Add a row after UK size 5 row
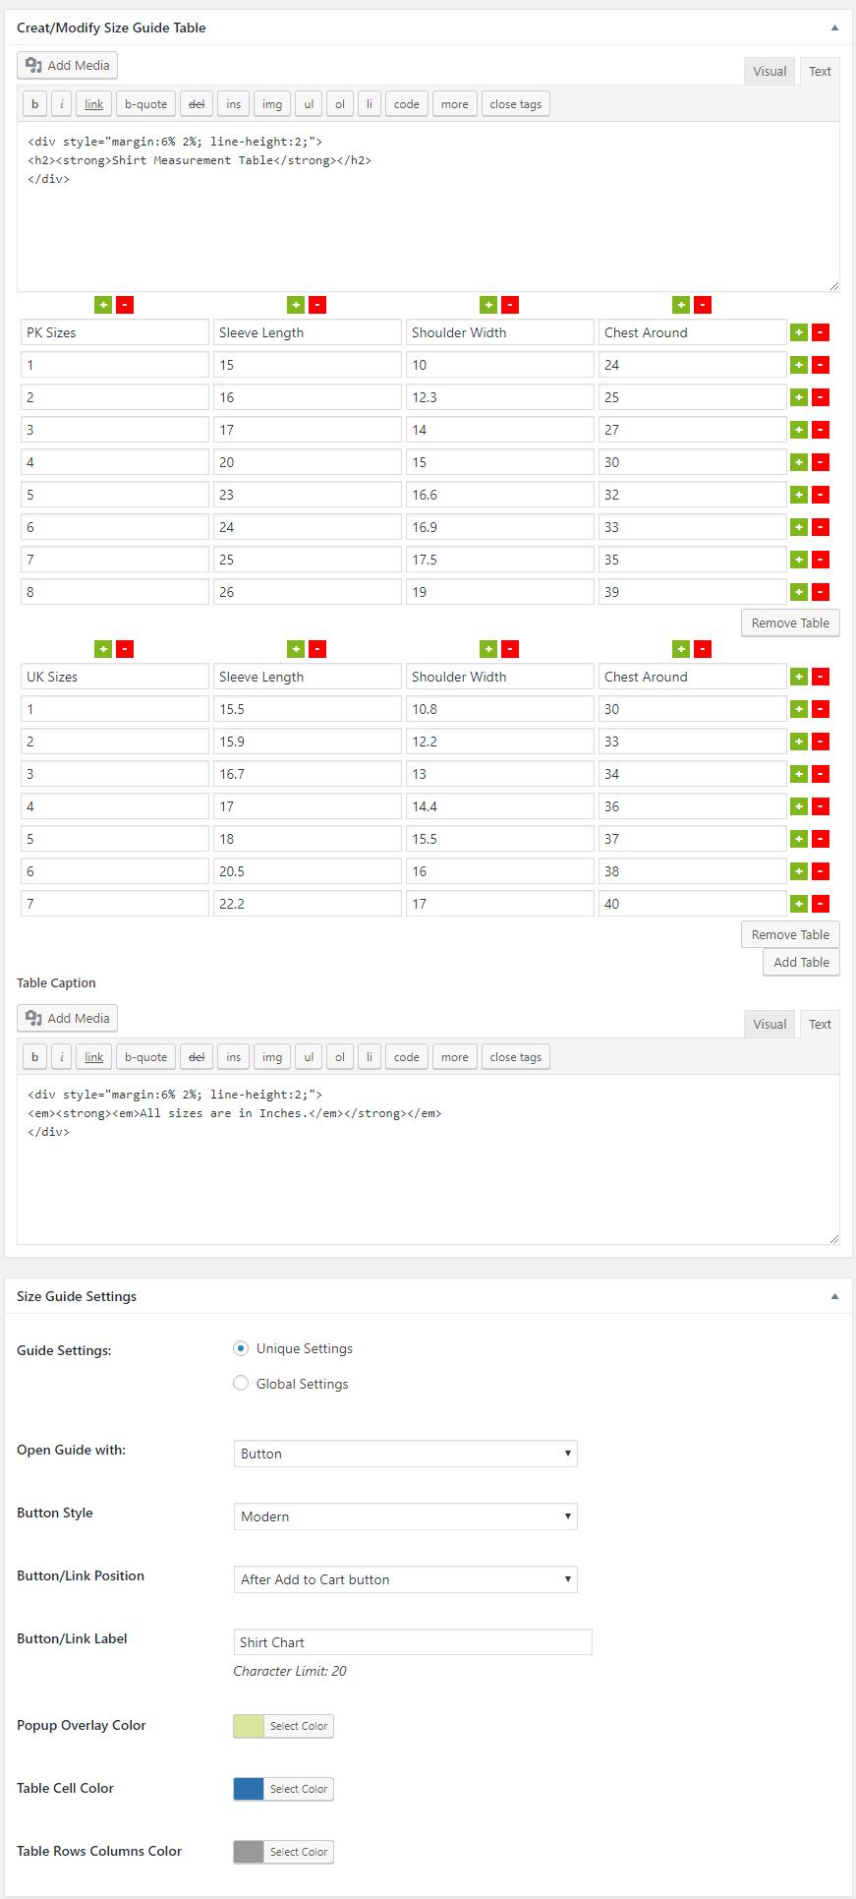856x1899 pixels. click(799, 839)
